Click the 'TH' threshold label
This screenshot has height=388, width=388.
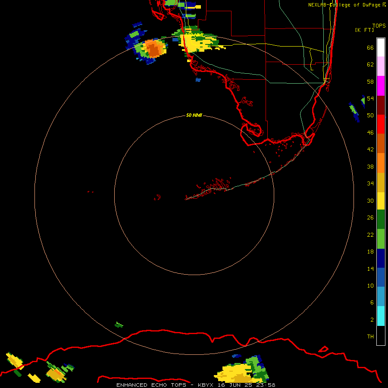370,337
